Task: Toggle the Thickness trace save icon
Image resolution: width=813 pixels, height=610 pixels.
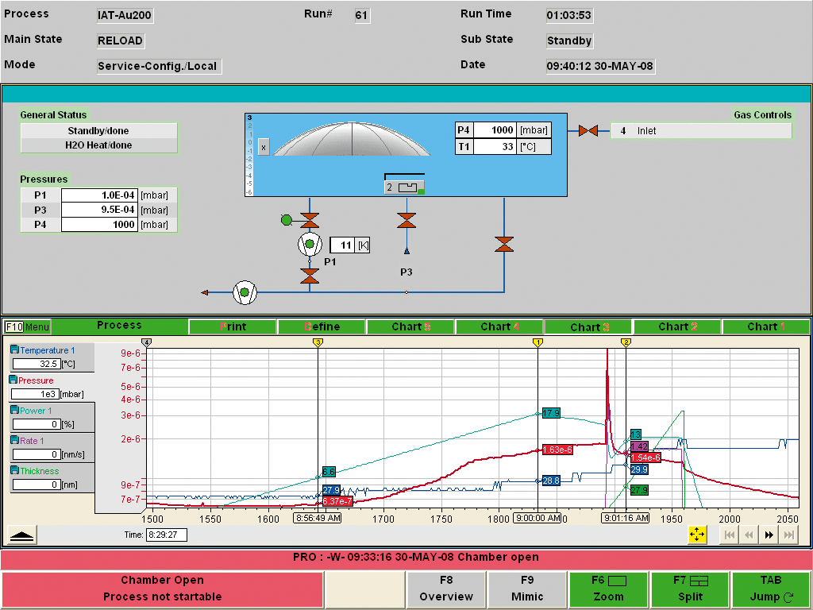Action: (x=14, y=471)
